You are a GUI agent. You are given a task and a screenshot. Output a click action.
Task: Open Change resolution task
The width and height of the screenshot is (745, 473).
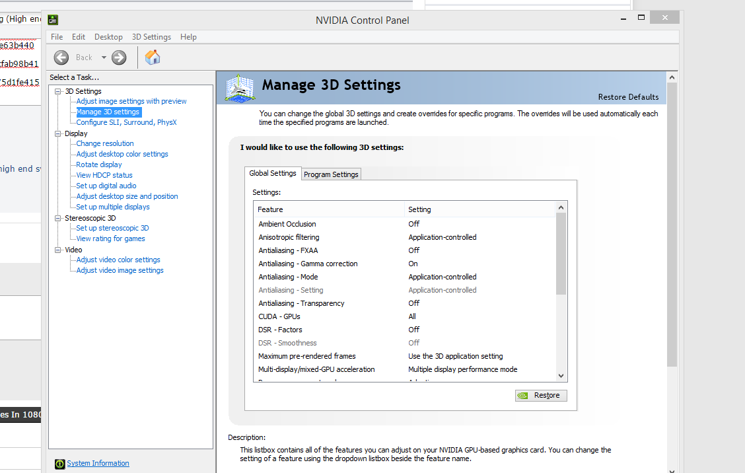[x=105, y=143]
